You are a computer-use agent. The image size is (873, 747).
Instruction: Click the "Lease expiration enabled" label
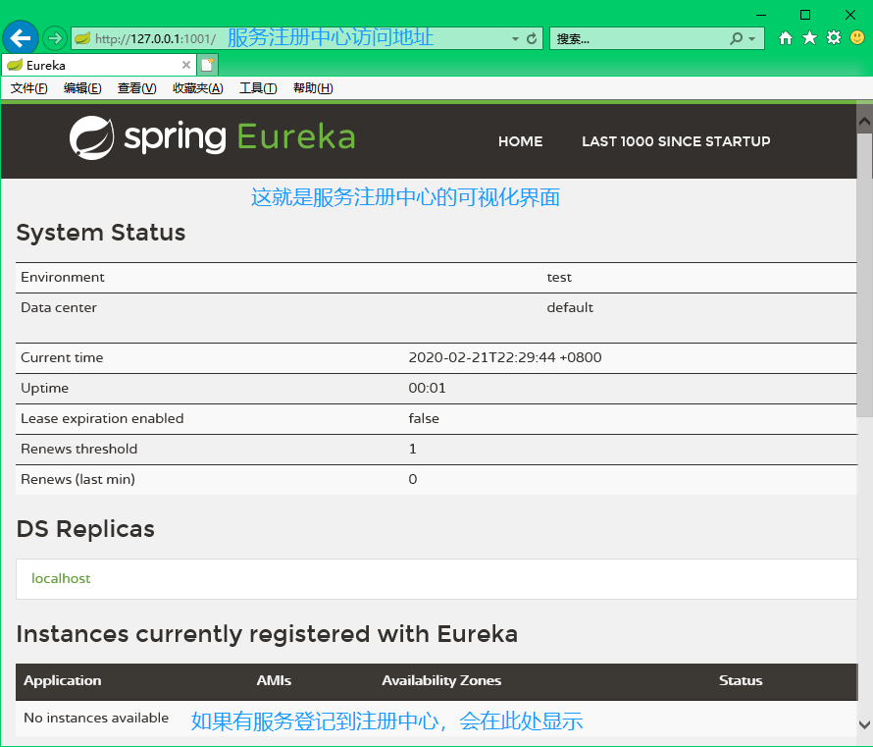[x=102, y=418]
